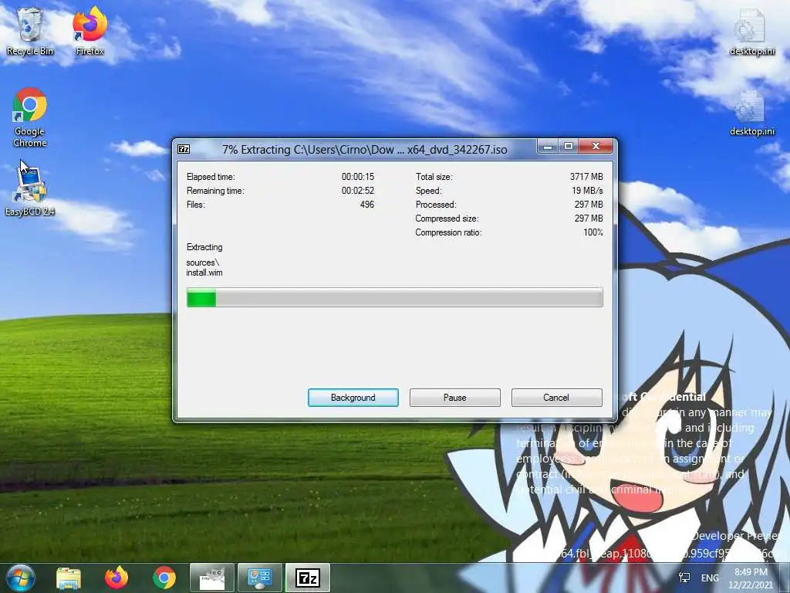The image size is (790, 593).
Task: Switch to Firefox in the taskbar
Action: point(116,578)
